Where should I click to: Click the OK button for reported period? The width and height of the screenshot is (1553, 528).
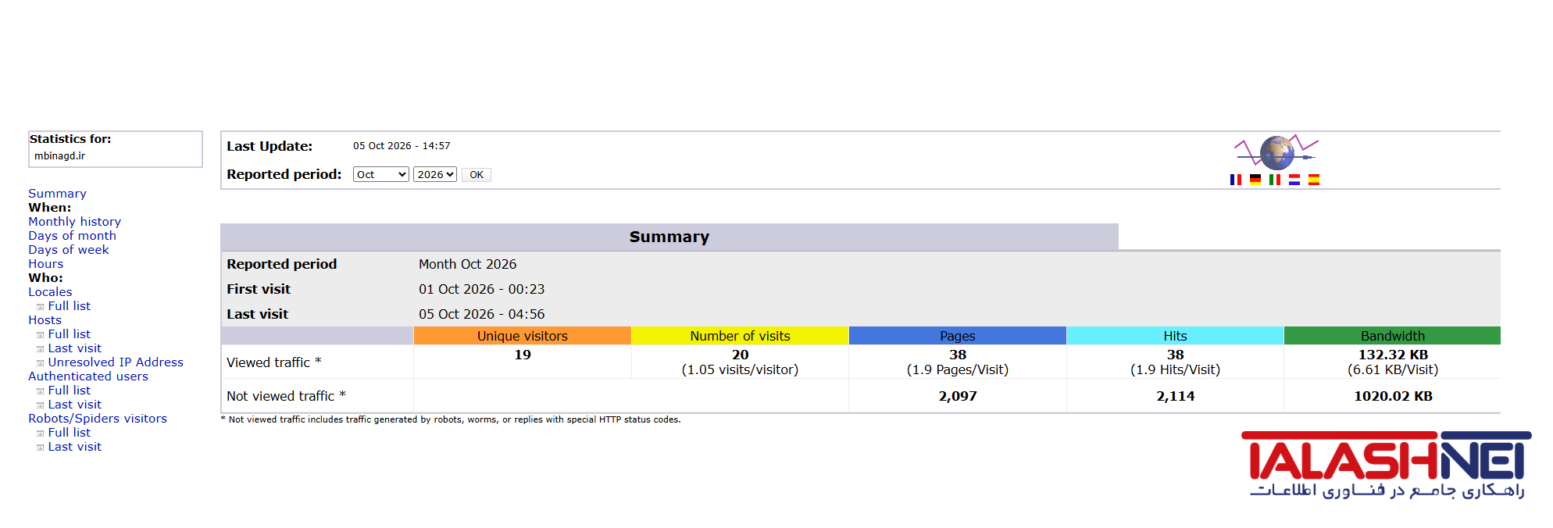(477, 175)
